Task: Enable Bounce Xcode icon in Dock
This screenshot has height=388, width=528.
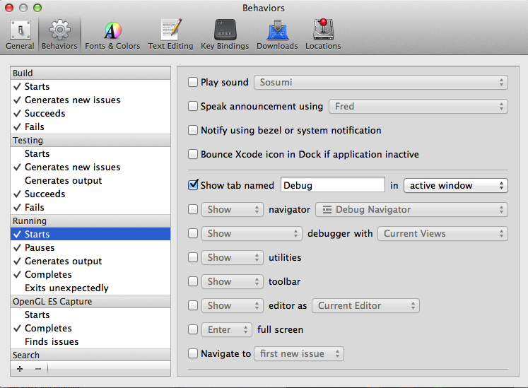Action: click(193, 155)
